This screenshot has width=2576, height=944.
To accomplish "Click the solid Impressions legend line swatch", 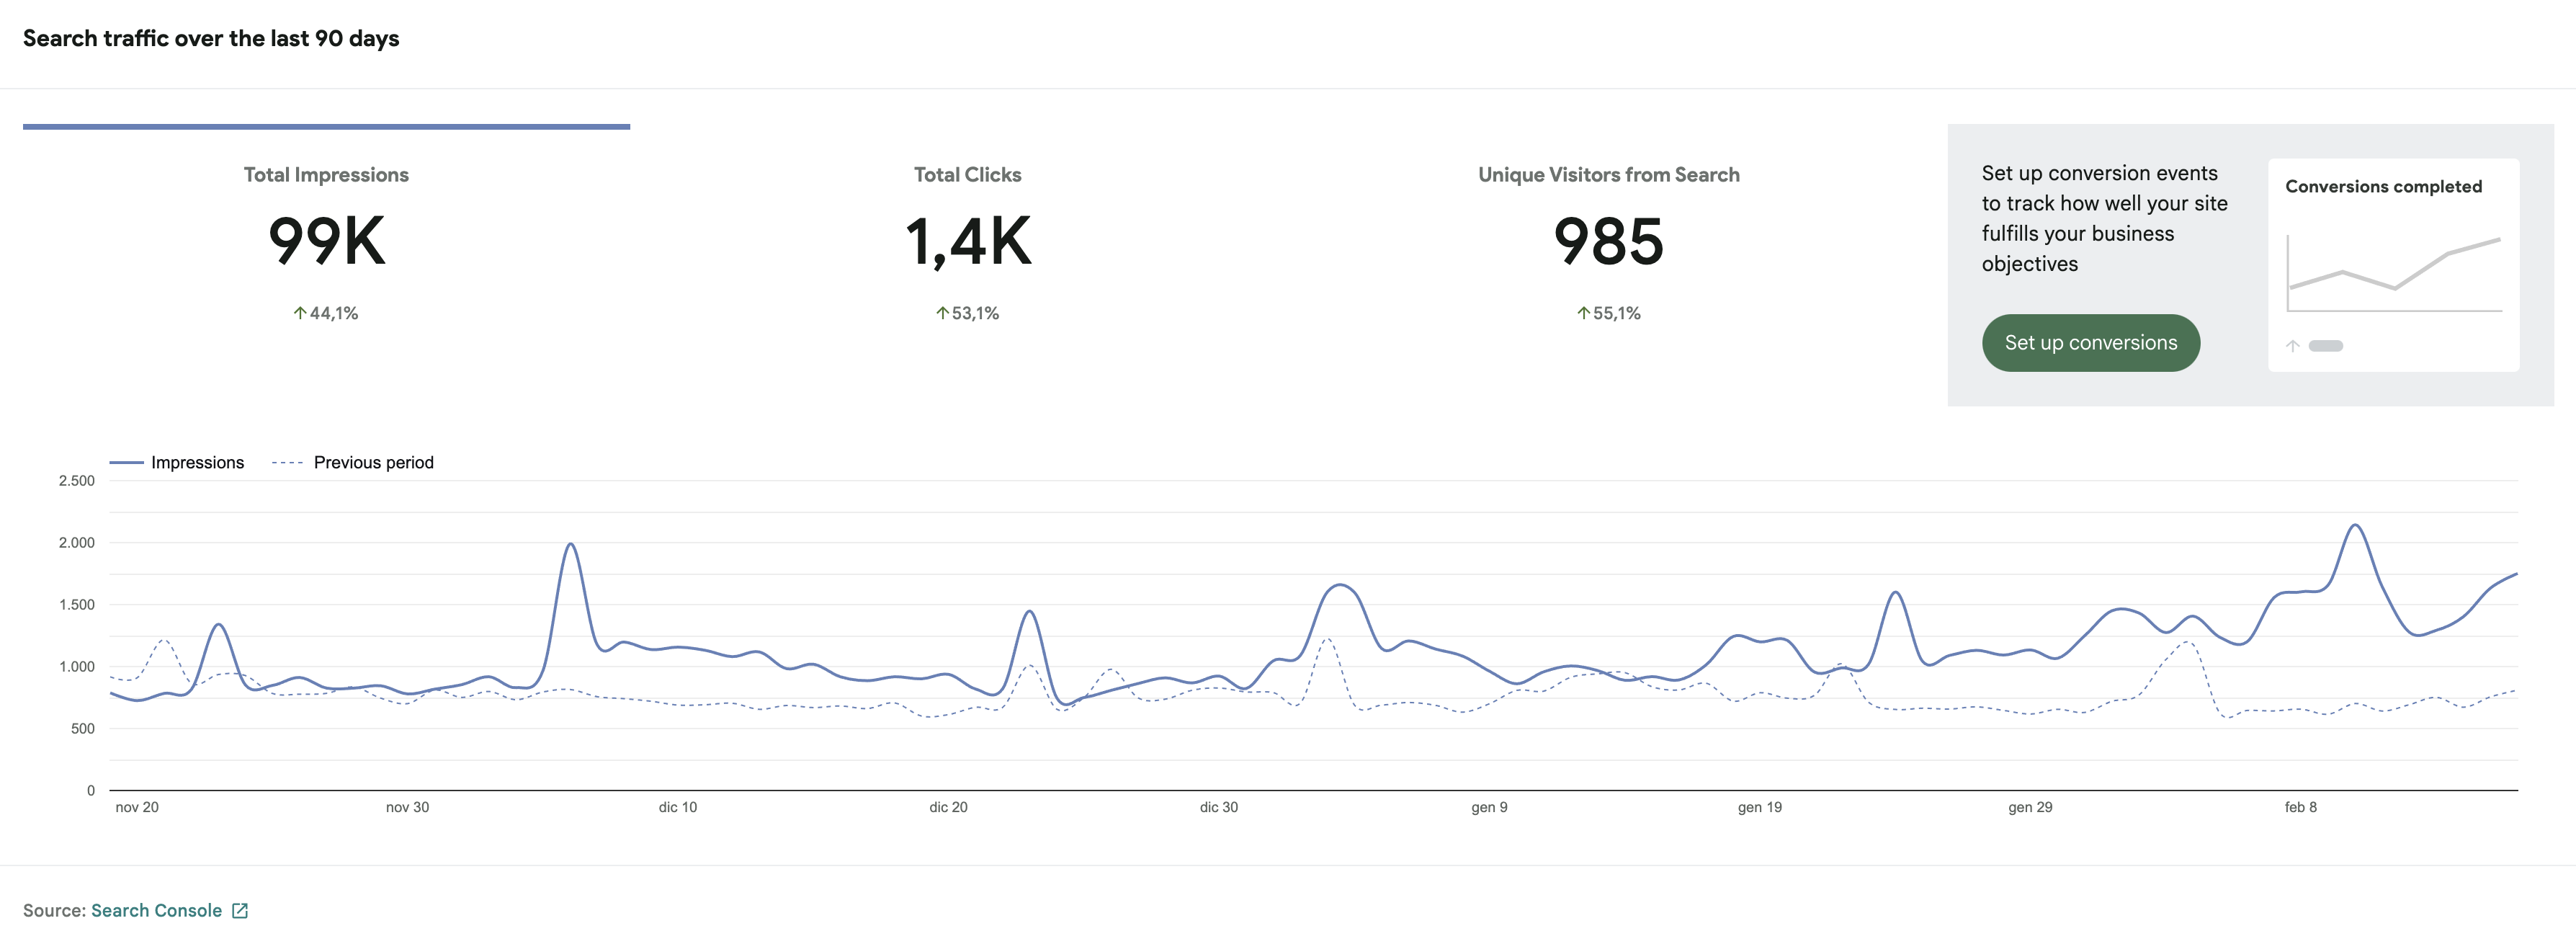I will (x=126, y=463).
